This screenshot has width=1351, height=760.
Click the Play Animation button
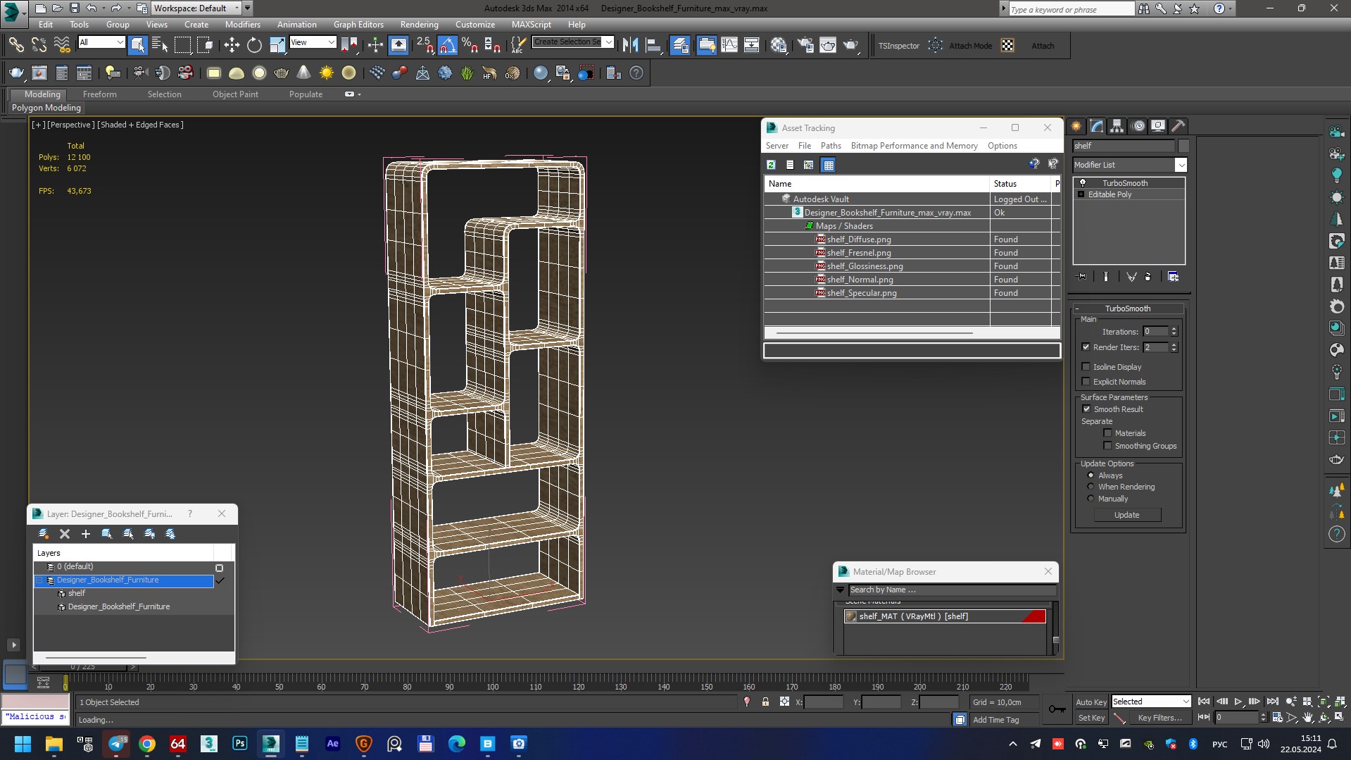(1238, 702)
